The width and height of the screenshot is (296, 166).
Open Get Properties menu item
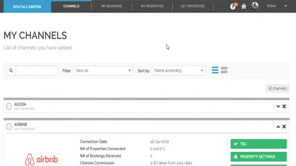(193, 6)
